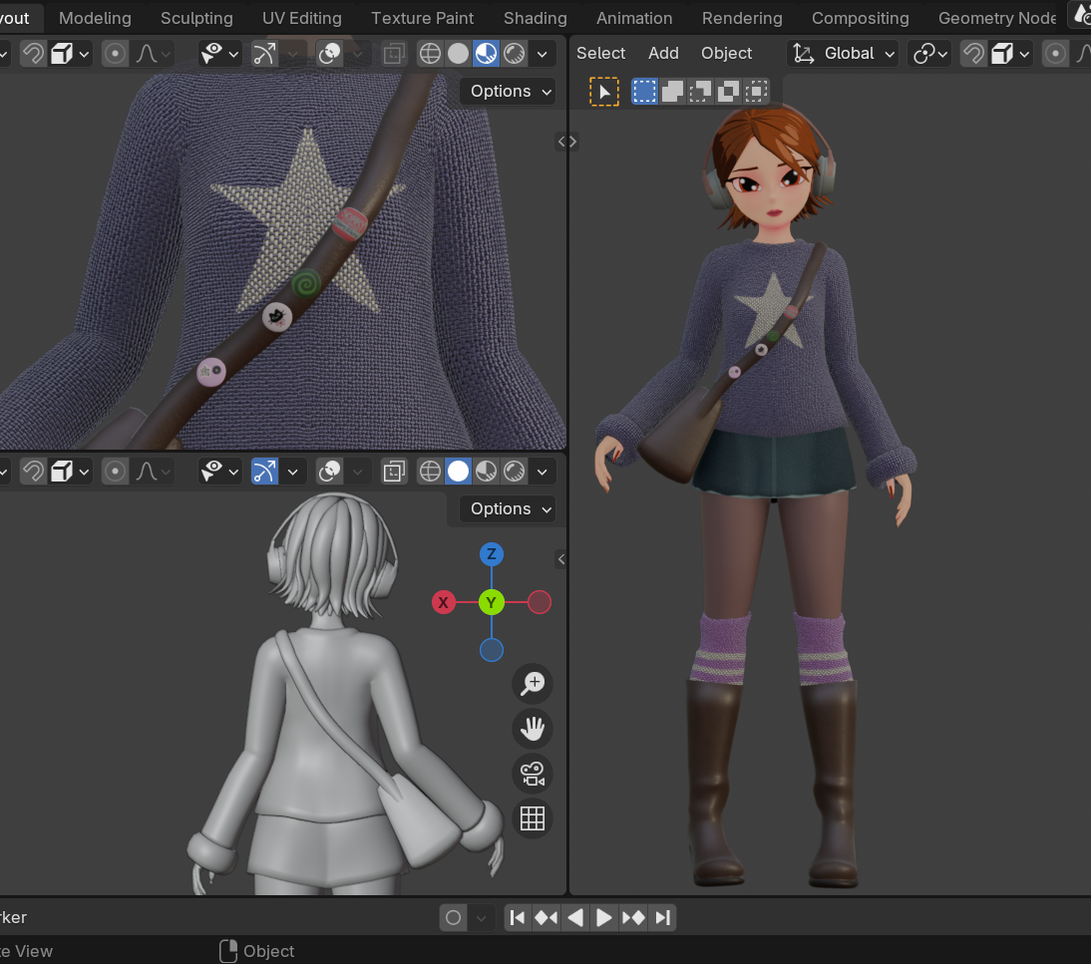1091x964 pixels.
Task: Jump to the last frame in timeline controls
Action: click(x=662, y=918)
